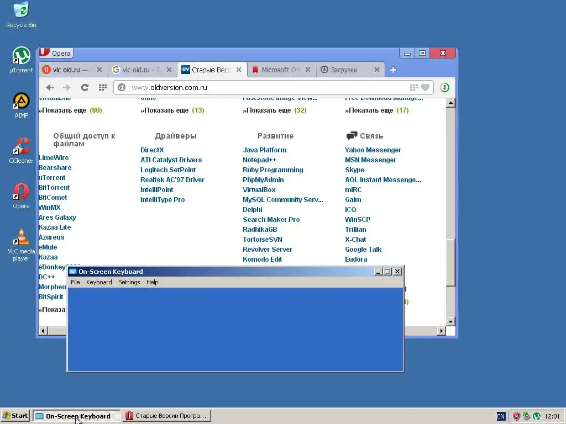Expand 'Показать еще (17)' list
The width and height of the screenshot is (566, 424).
point(377,110)
